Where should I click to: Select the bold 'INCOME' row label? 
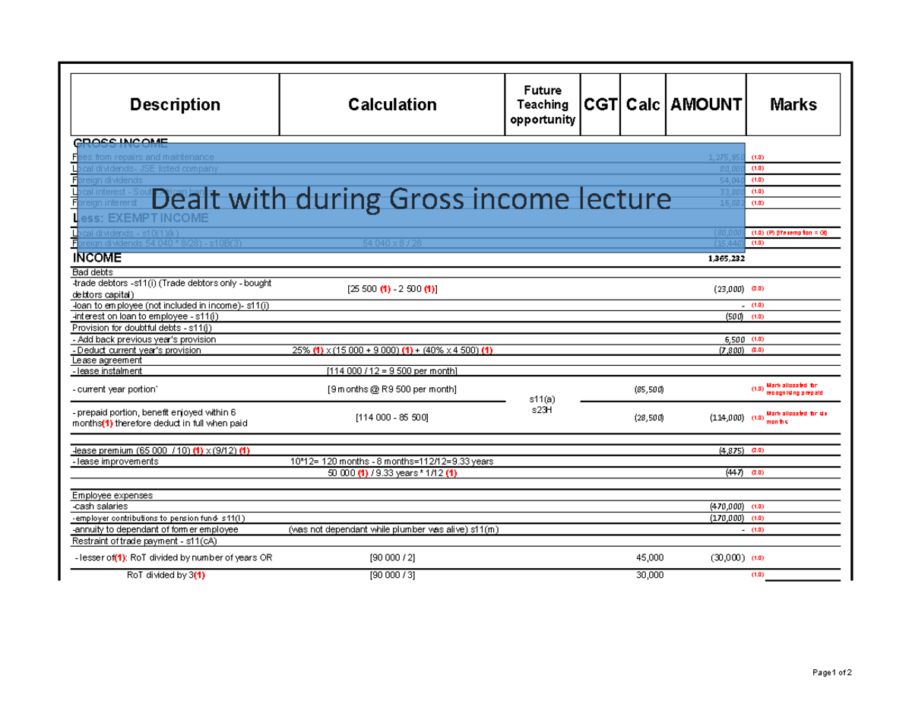(x=97, y=259)
